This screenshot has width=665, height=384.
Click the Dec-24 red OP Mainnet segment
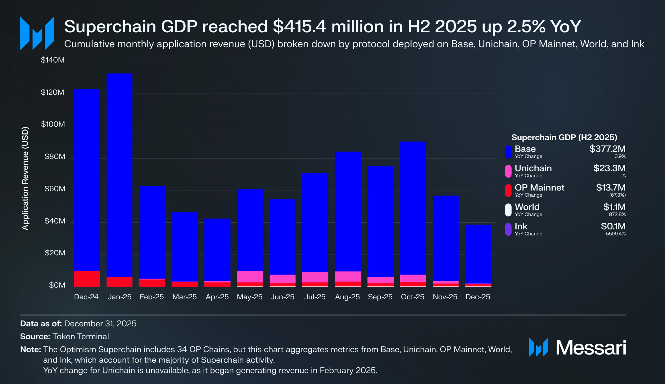[x=87, y=279]
